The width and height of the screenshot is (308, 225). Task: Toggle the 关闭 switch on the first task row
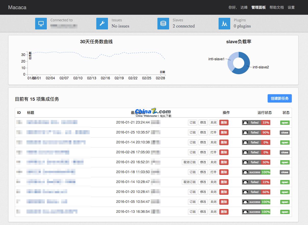(213, 123)
